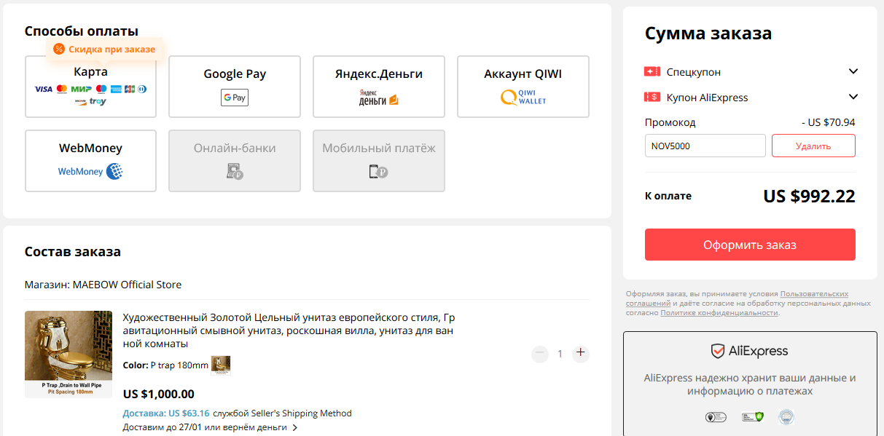884x436 pixels.
Task: Click the discount percent badge icon
Action: coord(59,49)
